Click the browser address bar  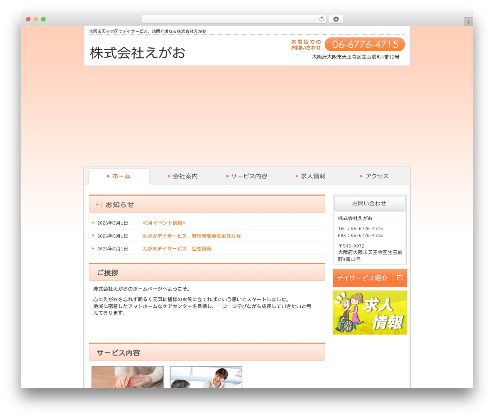click(x=233, y=19)
